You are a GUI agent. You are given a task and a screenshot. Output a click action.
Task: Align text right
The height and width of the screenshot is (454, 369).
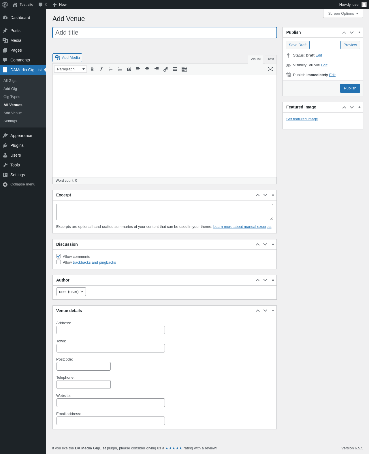pos(157,69)
